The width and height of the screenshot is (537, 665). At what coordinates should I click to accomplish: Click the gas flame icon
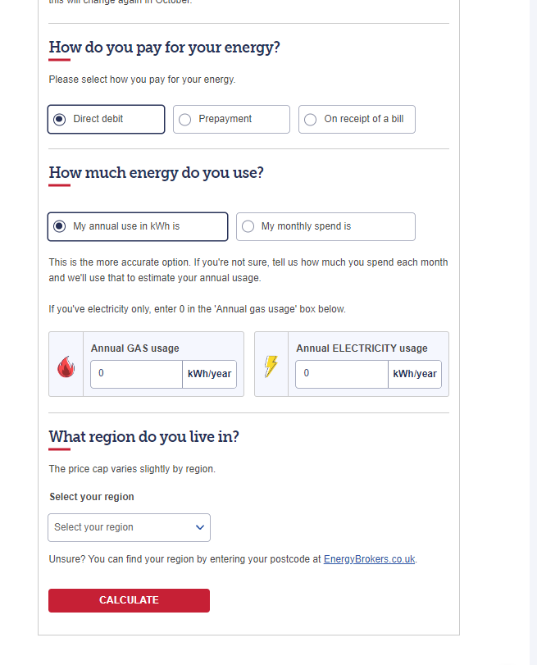click(x=66, y=367)
